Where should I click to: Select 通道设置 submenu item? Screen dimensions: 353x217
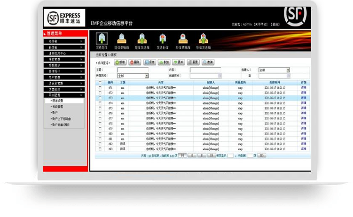tap(64, 101)
